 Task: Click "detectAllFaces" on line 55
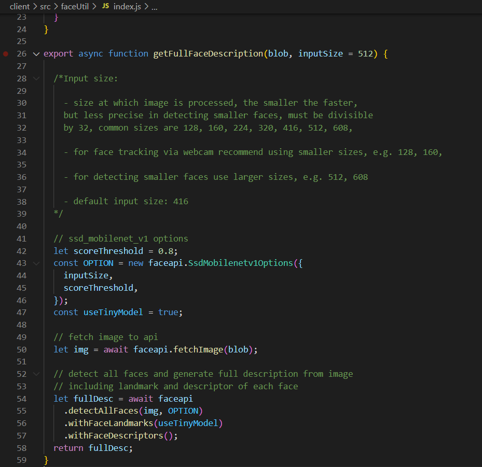pos(100,411)
